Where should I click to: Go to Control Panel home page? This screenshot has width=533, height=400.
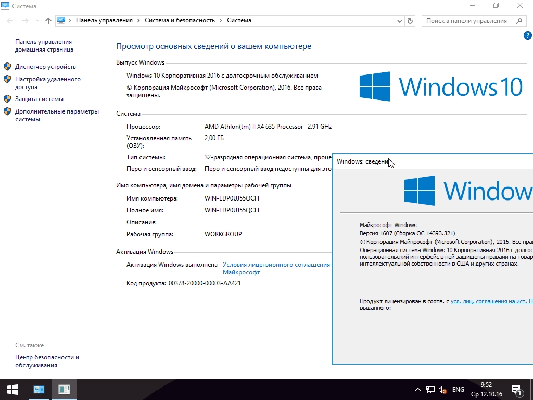(47, 46)
